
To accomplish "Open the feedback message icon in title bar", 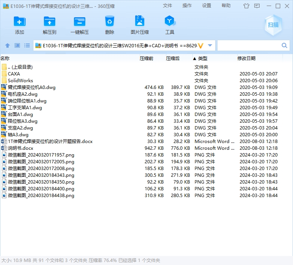I will [257, 6].
